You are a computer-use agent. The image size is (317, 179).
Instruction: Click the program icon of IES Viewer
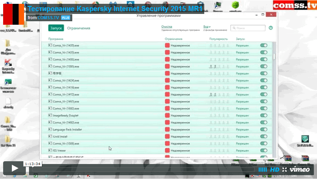tap(50, 150)
